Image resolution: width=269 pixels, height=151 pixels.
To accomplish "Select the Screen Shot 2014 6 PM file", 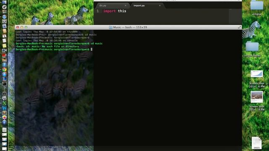I will pyautogui.click(x=257, y=74).
